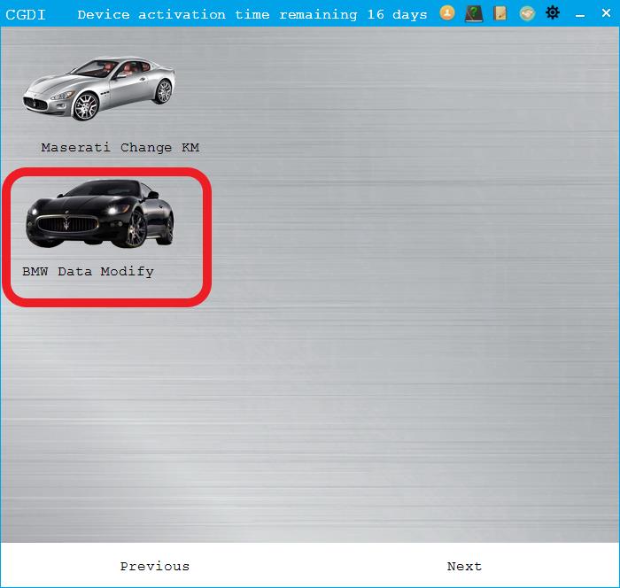Open the green question mark help icon
This screenshot has height=588, width=620.
tap(473, 13)
